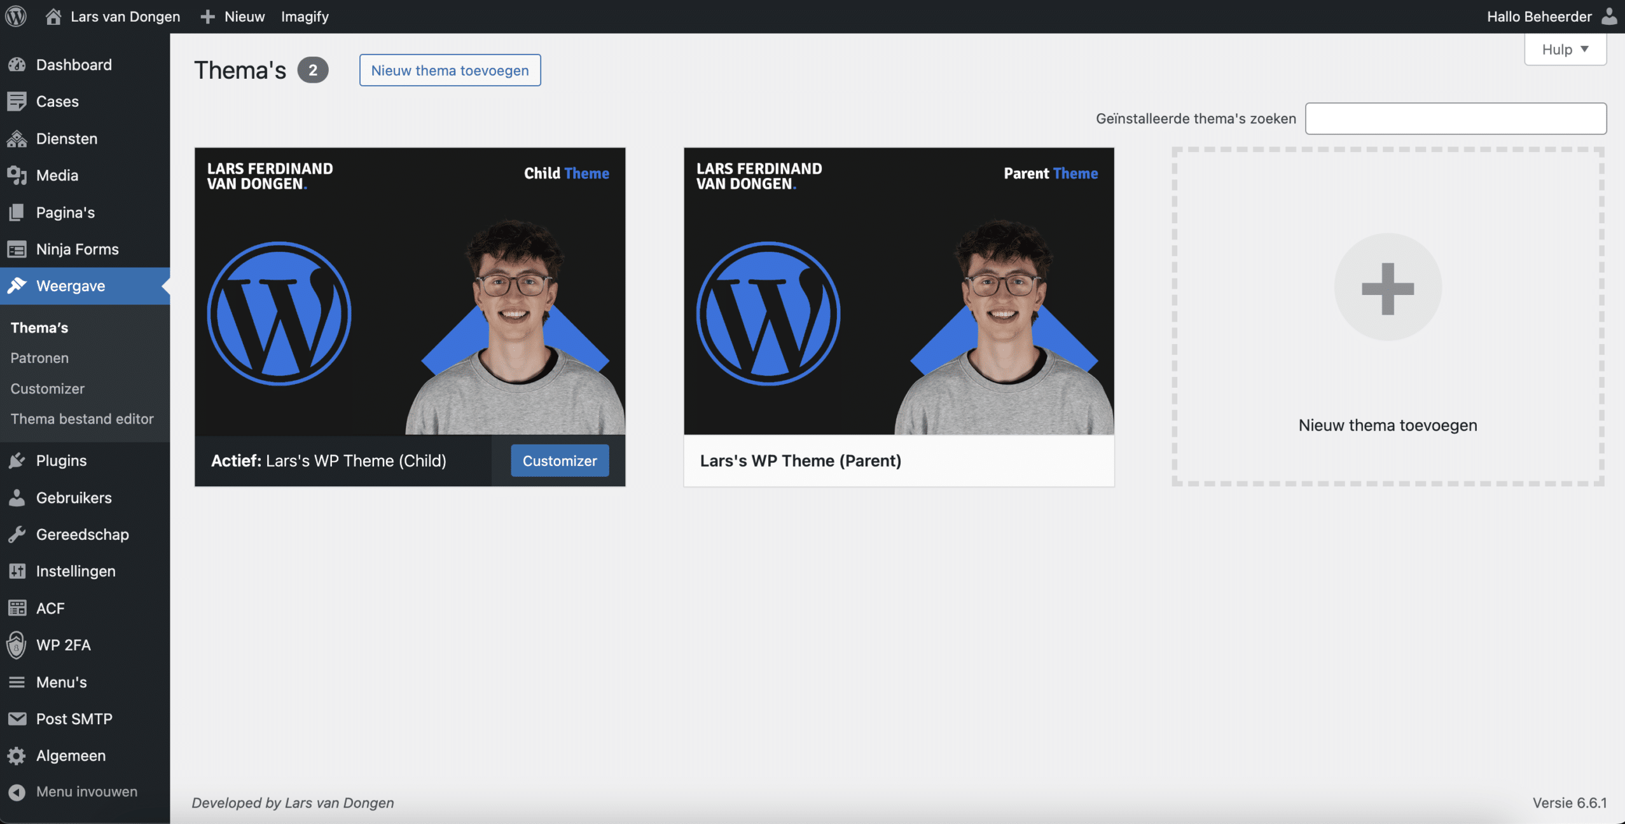Screen dimensions: 1625x824
Task: Click the Child Theme screenshot thumbnail
Action: [410, 291]
